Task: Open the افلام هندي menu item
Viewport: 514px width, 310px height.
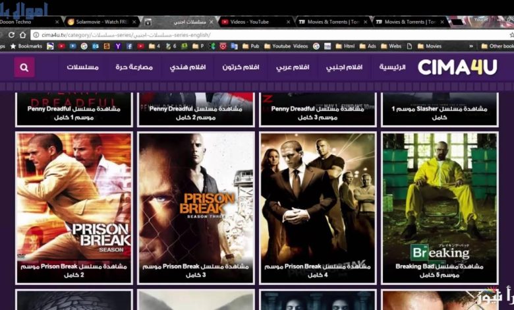Action: [x=188, y=67]
